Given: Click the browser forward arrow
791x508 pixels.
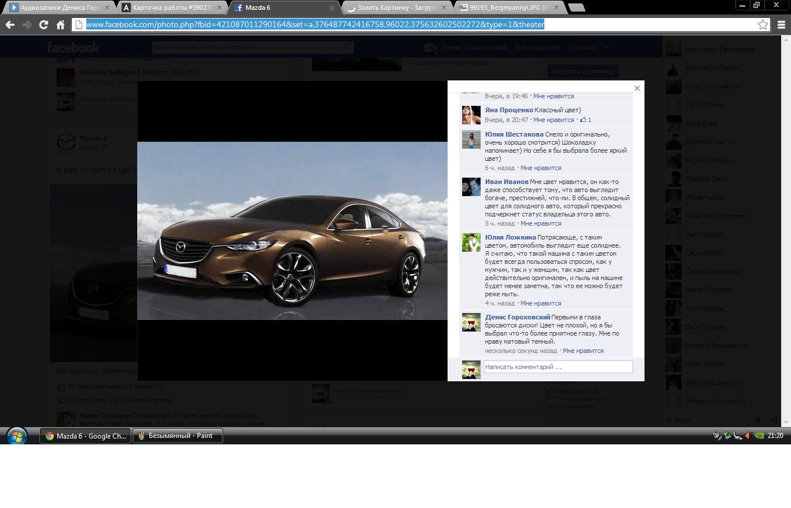Looking at the screenshot, I should (27, 24).
